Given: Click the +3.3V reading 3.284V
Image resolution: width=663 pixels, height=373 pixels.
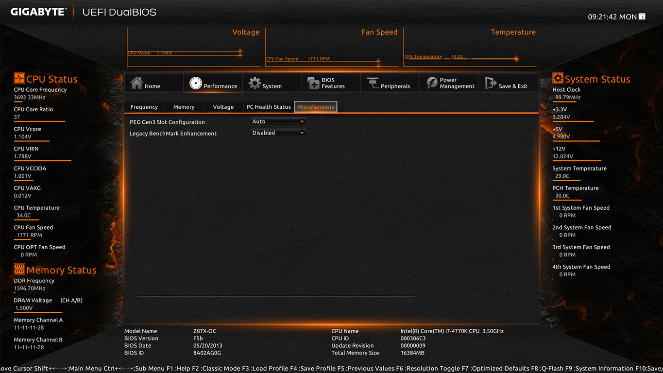Looking at the screenshot, I should click(561, 117).
